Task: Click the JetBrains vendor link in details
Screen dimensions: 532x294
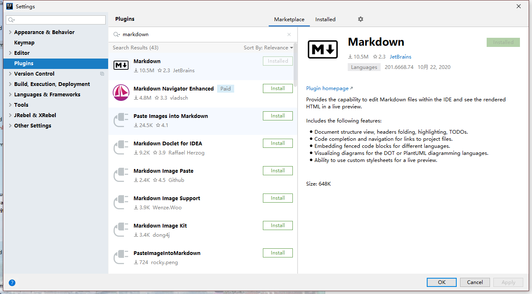Action: 400,57
